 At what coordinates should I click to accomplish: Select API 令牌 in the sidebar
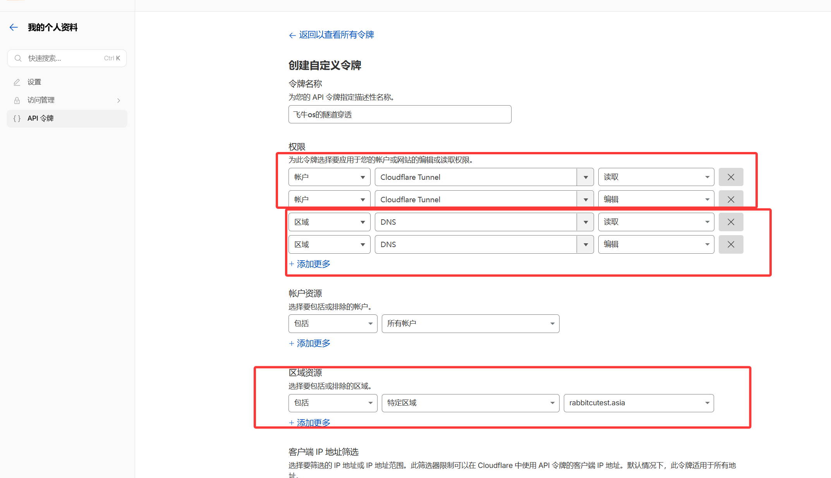tap(40, 118)
